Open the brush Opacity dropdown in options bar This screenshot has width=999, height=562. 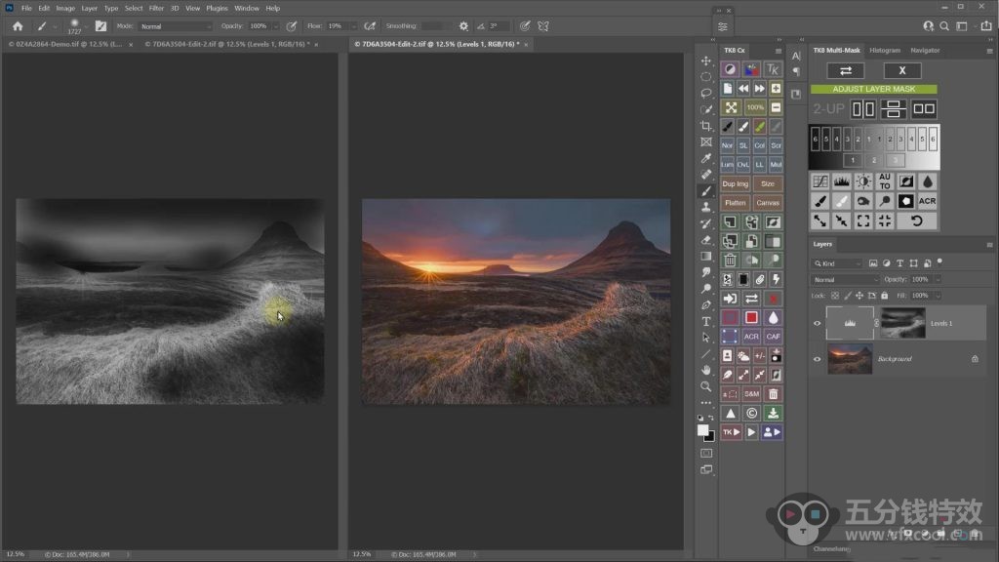coord(276,26)
